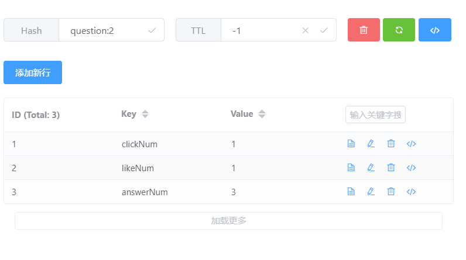Image resolution: width=466 pixels, height=260 pixels.
Task: Click the TTL input field showing -1
Action: pyautogui.click(x=261, y=30)
